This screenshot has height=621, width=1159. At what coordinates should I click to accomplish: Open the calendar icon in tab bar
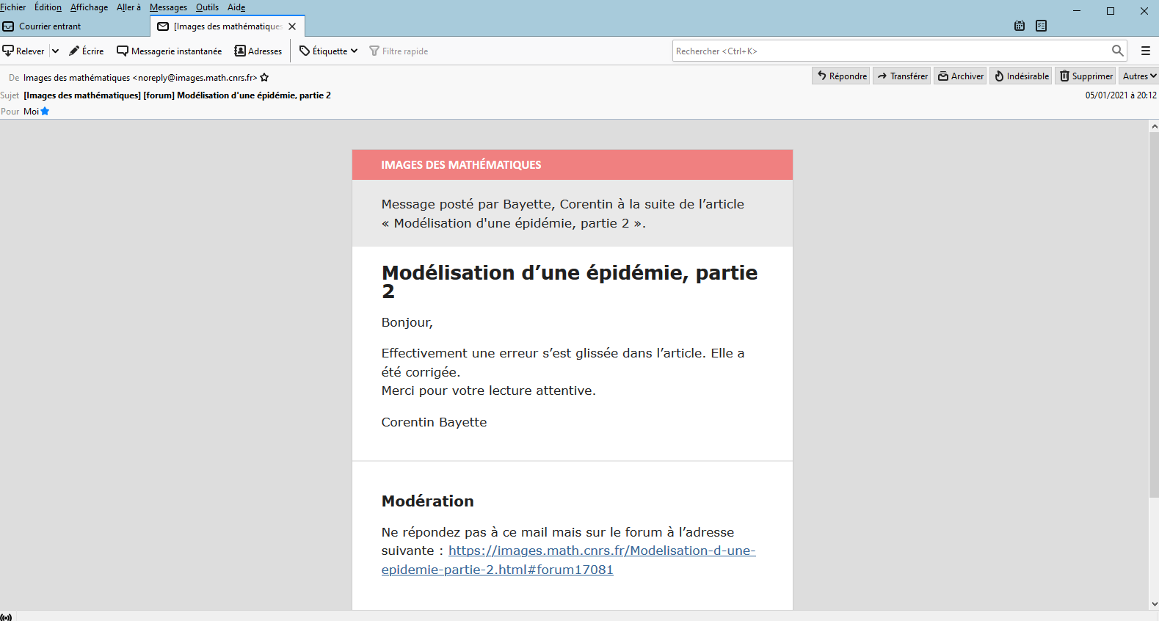point(1020,26)
